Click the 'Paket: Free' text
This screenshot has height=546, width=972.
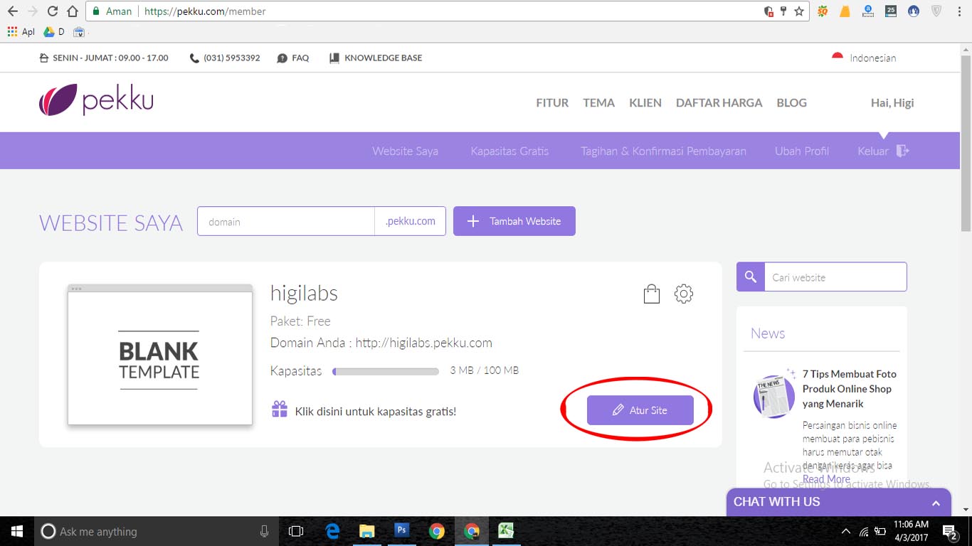tap(300, 321)
